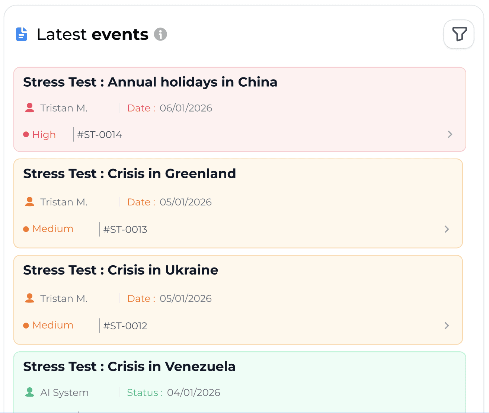The height and width of the screenshot is (413, 489).
Task: Open the events filter button
Action: [459, 34]
